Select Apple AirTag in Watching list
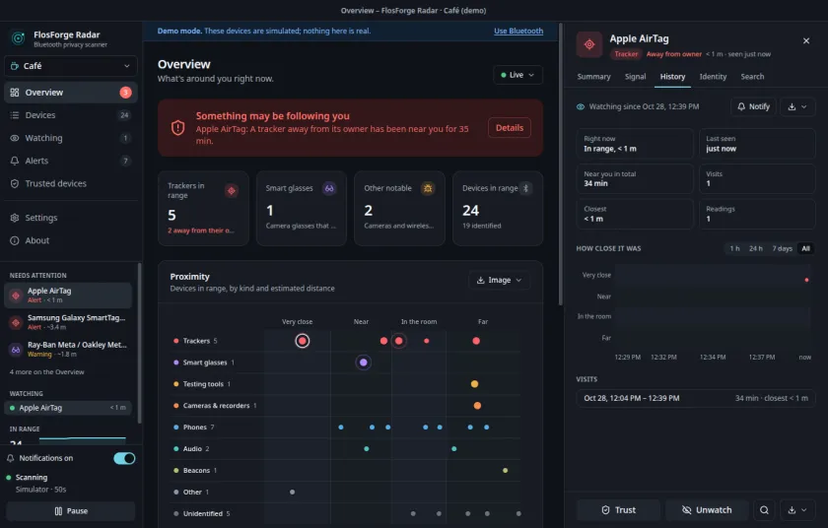The image size is (828, 528). 68,408
